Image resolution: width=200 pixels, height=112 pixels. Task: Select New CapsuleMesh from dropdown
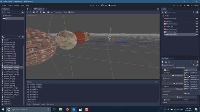192,75
